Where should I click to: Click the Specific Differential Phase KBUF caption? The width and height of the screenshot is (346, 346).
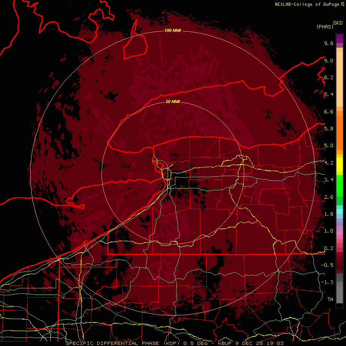click(175, 343)
